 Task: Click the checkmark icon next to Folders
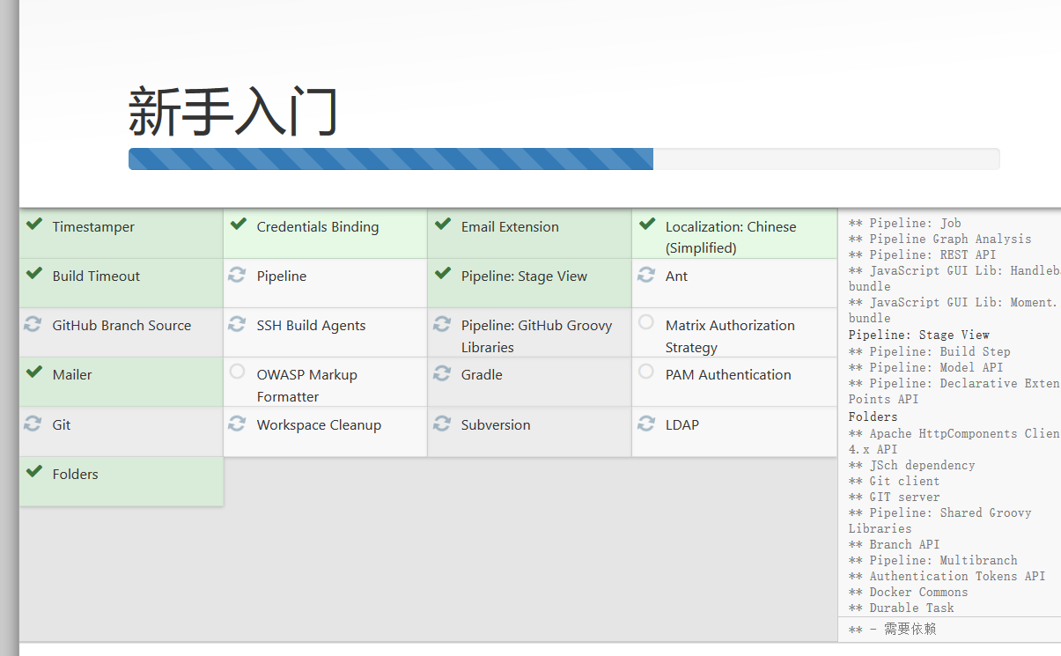[33, 472]
